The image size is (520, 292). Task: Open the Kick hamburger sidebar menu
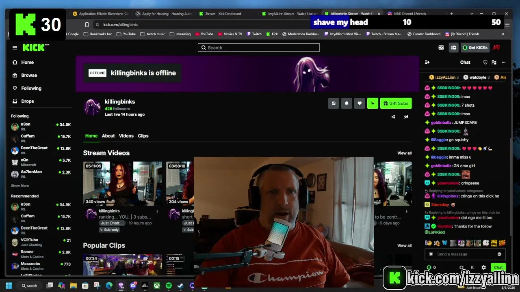click(x=15, y=47)
